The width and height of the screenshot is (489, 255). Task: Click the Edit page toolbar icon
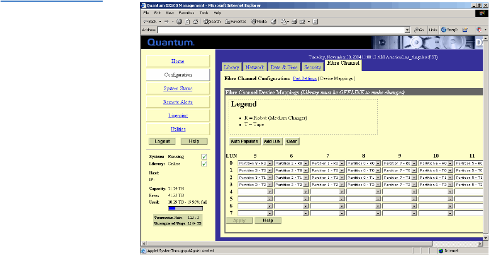[x=302, y=22]
